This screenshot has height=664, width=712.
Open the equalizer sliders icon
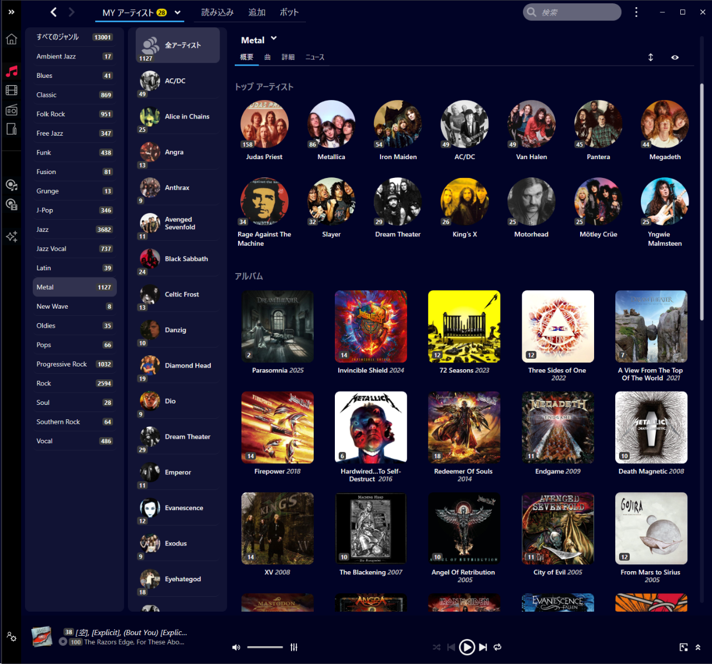[294, 647]
